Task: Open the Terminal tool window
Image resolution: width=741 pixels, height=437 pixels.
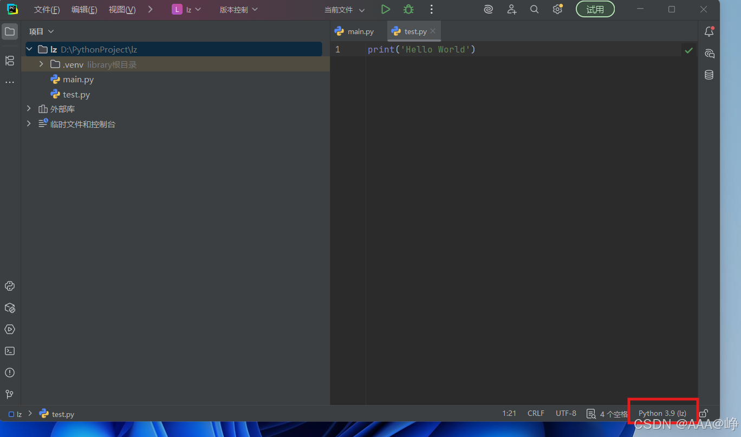Action: coord(10,351)
